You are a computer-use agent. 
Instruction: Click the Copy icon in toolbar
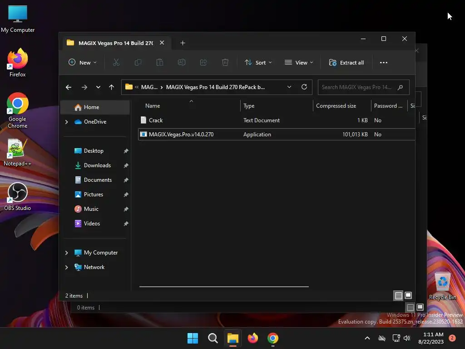point(138,63)
